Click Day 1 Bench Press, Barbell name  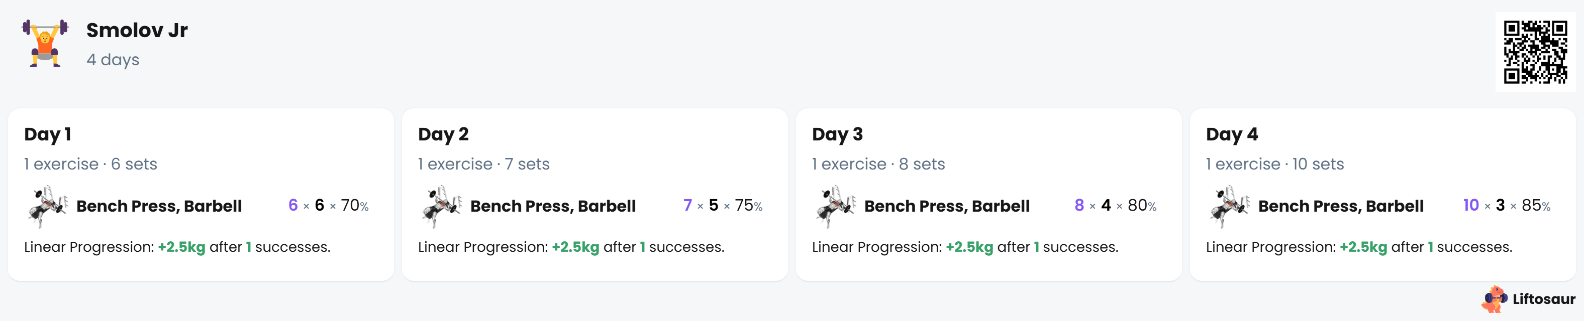(159, 206)
